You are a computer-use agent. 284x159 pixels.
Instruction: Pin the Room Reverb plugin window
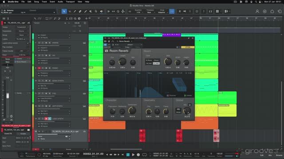tap(189, 38)
